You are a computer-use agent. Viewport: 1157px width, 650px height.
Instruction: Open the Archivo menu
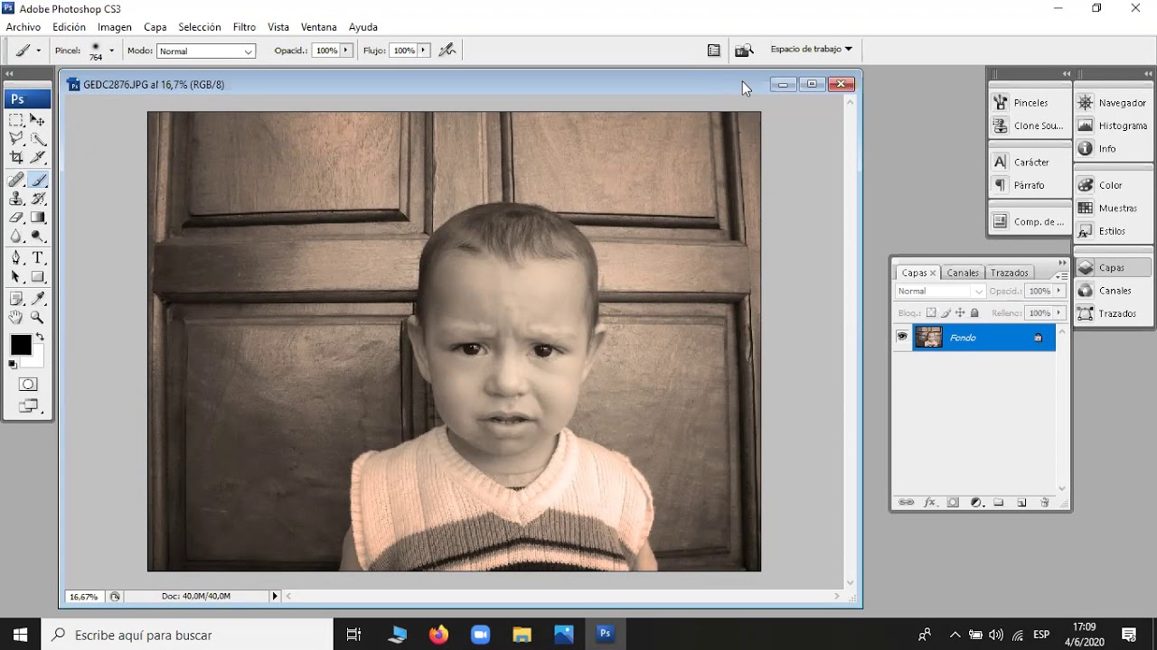tap(24, 27)
